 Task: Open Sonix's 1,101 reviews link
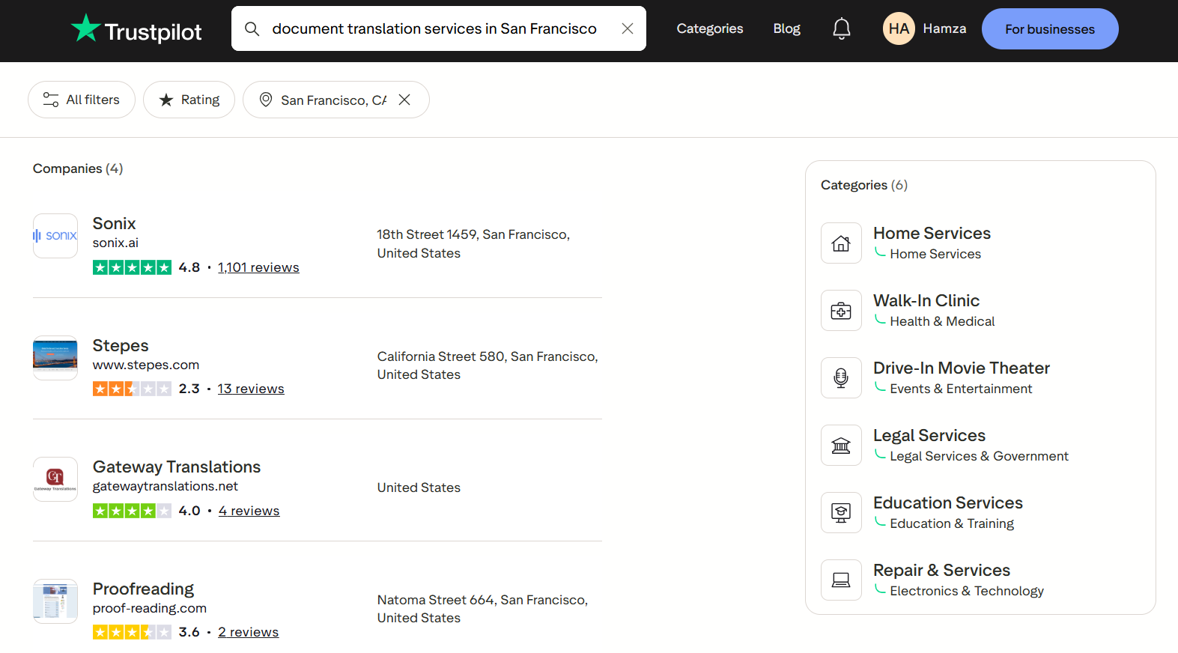pos(258,267)
